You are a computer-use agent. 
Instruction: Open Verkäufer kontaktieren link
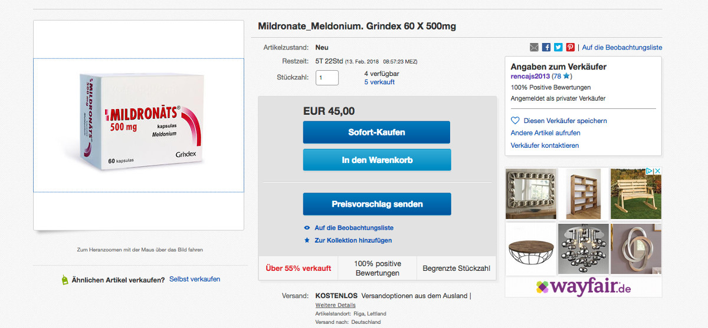click(545, 145)
